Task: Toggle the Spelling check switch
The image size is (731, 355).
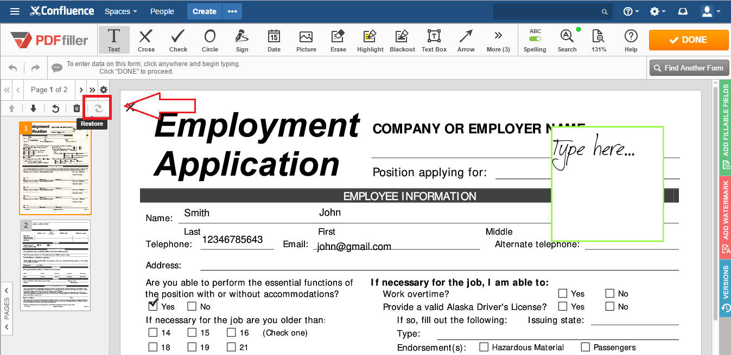Action: coord(535,38)
